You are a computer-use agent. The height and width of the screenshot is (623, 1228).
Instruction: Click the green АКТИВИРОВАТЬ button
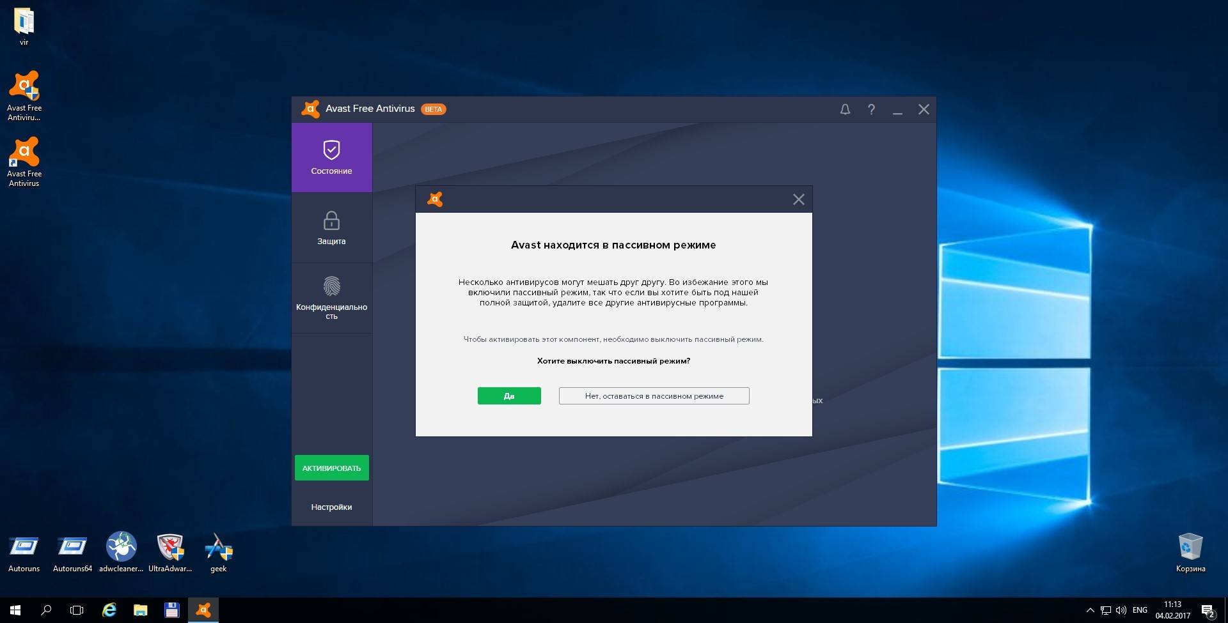pyautogui.click(x=331, y=468)
